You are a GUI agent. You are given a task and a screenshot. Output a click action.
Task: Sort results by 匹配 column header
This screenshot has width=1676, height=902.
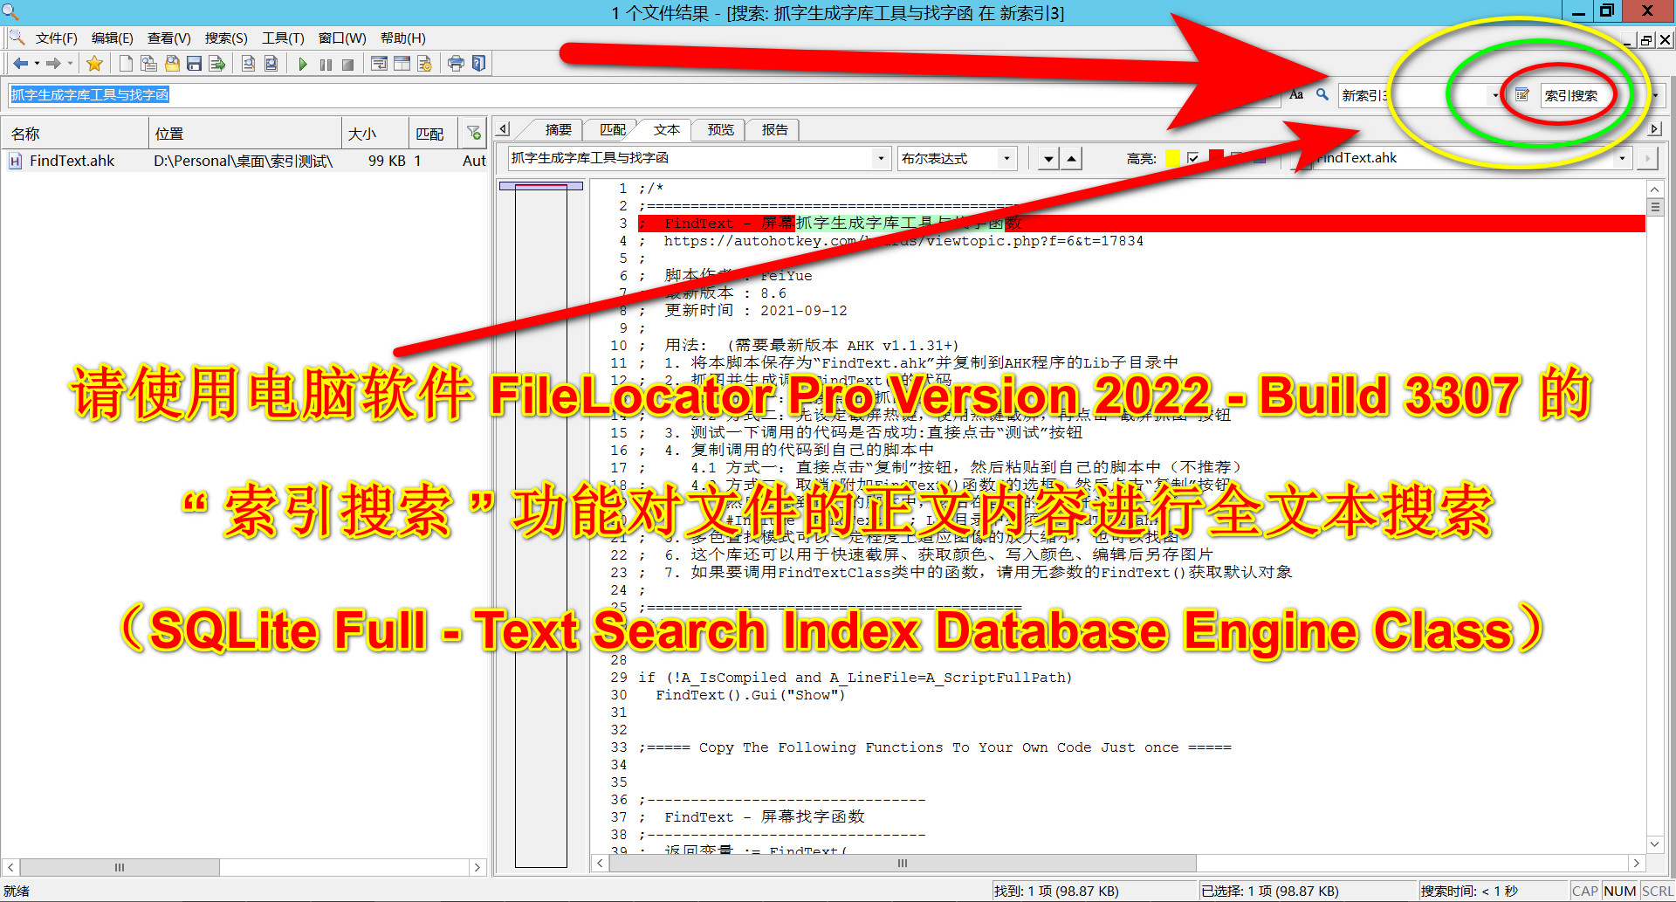[x=435, y=134]
